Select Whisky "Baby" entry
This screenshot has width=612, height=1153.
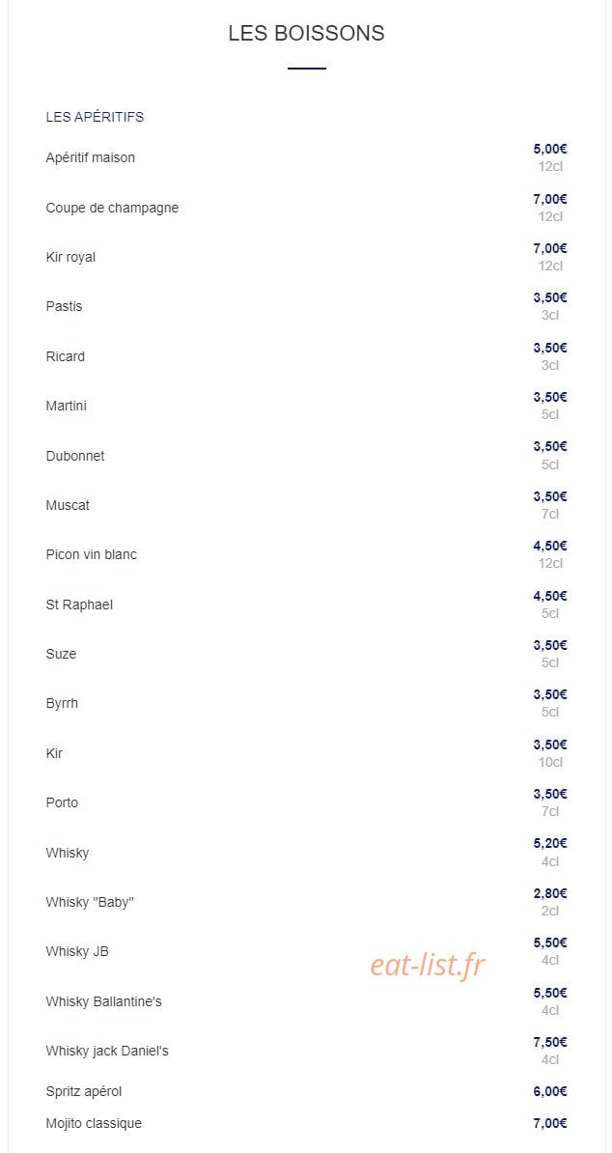pyautogui.click(x=90, y=902)
